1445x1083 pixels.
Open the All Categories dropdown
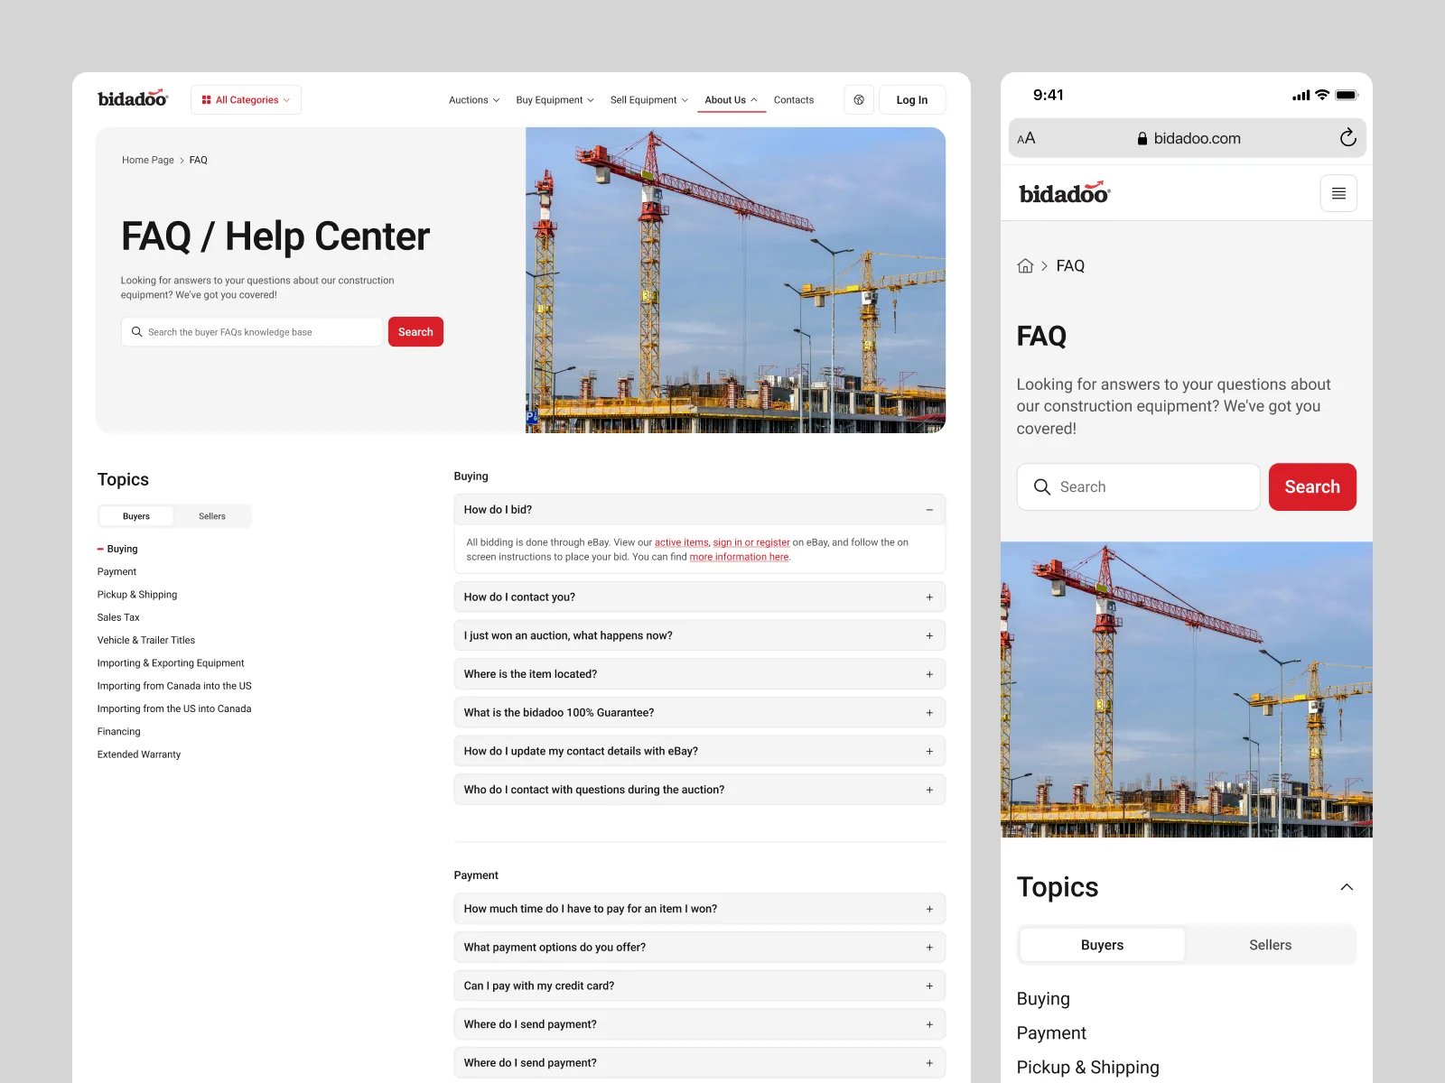[246, 100]
